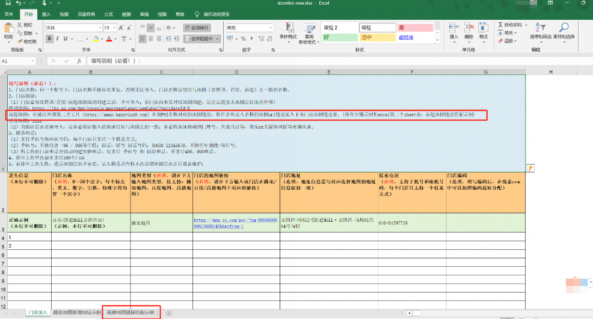This screenshot has height=319, width=593.
Task: Click the Paste (粘贴) clipboard icon
Action: 8,28
